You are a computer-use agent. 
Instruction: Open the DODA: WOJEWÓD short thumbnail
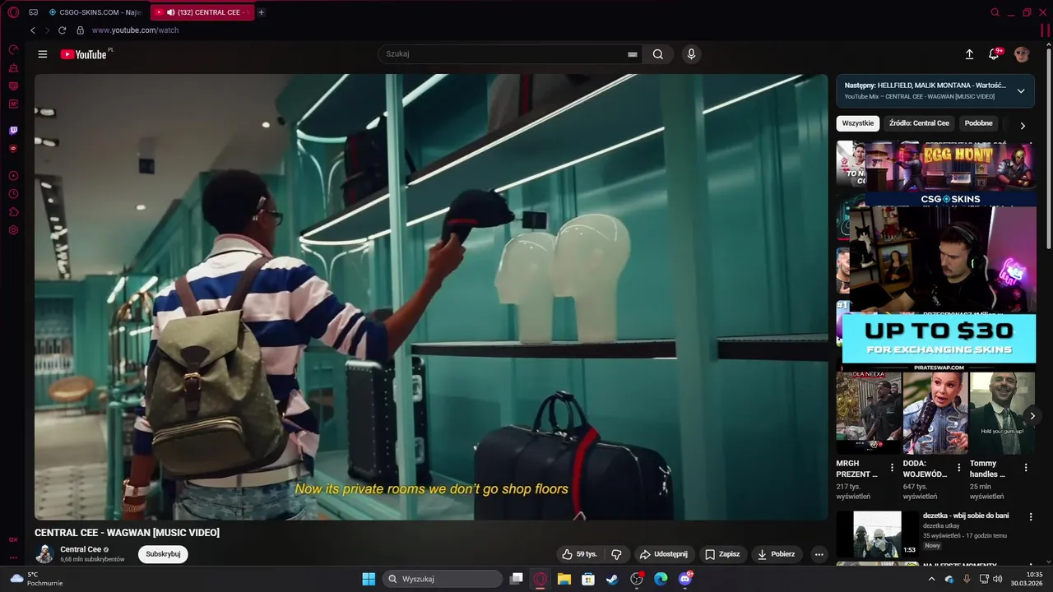coord(935,413)
